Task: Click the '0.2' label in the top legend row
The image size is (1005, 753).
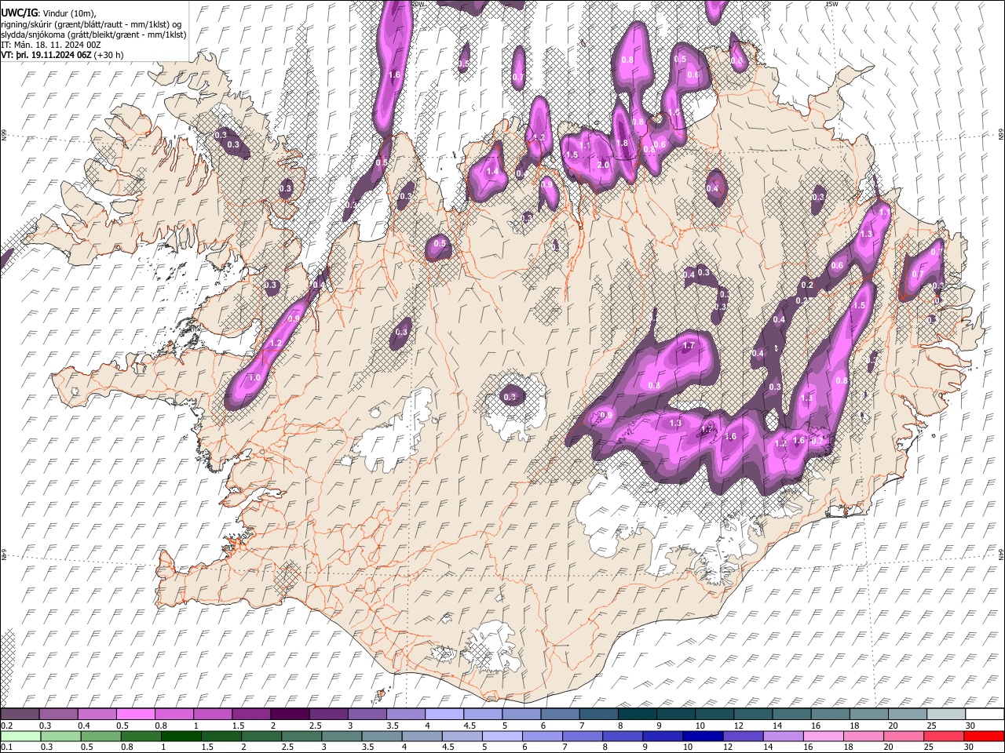Action: pyautogui.click(x=6, y=726)
